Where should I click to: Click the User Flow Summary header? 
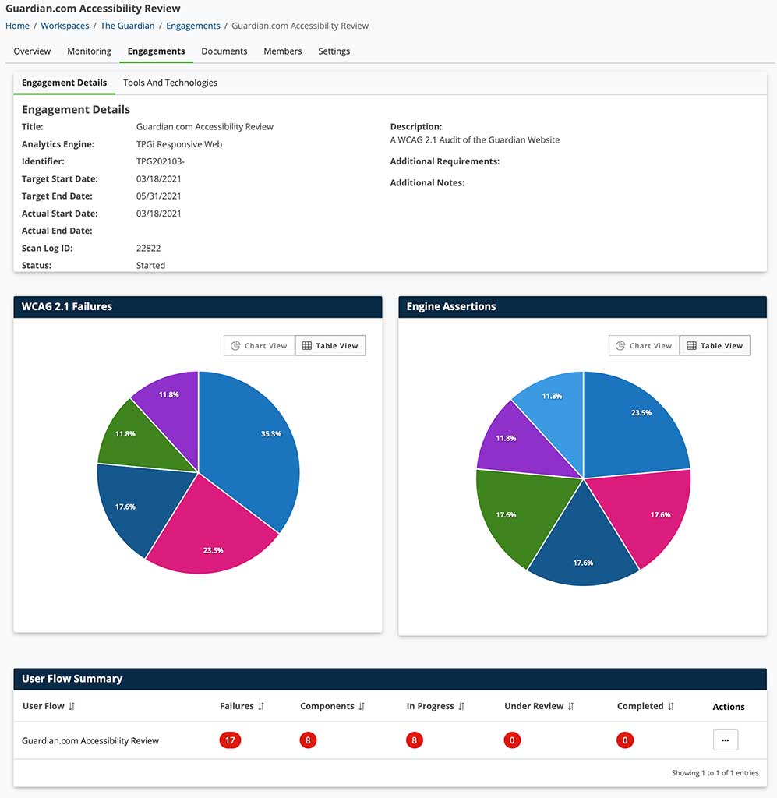[390, 679]
